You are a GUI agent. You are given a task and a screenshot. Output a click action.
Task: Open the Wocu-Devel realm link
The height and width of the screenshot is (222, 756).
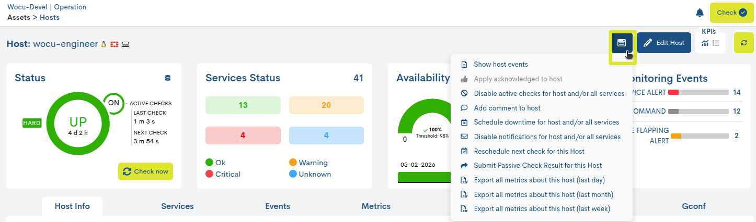coord(27,7)
